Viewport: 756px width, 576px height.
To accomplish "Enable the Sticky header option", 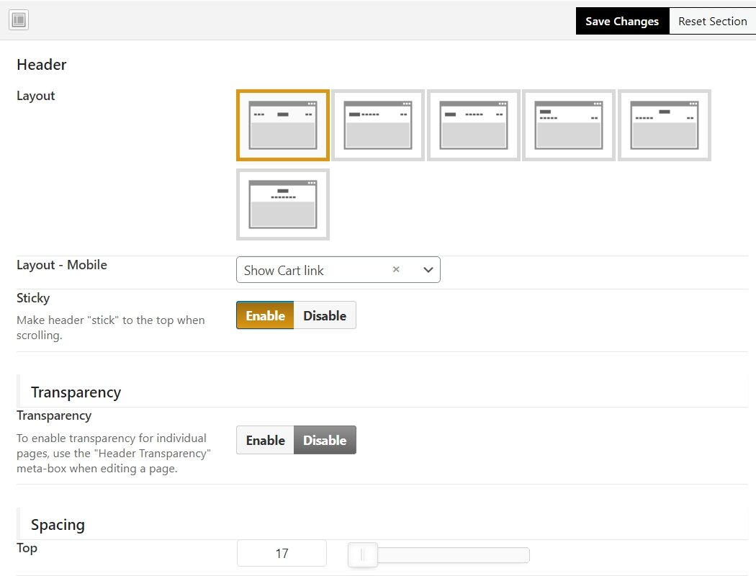I will click(265, 315).
